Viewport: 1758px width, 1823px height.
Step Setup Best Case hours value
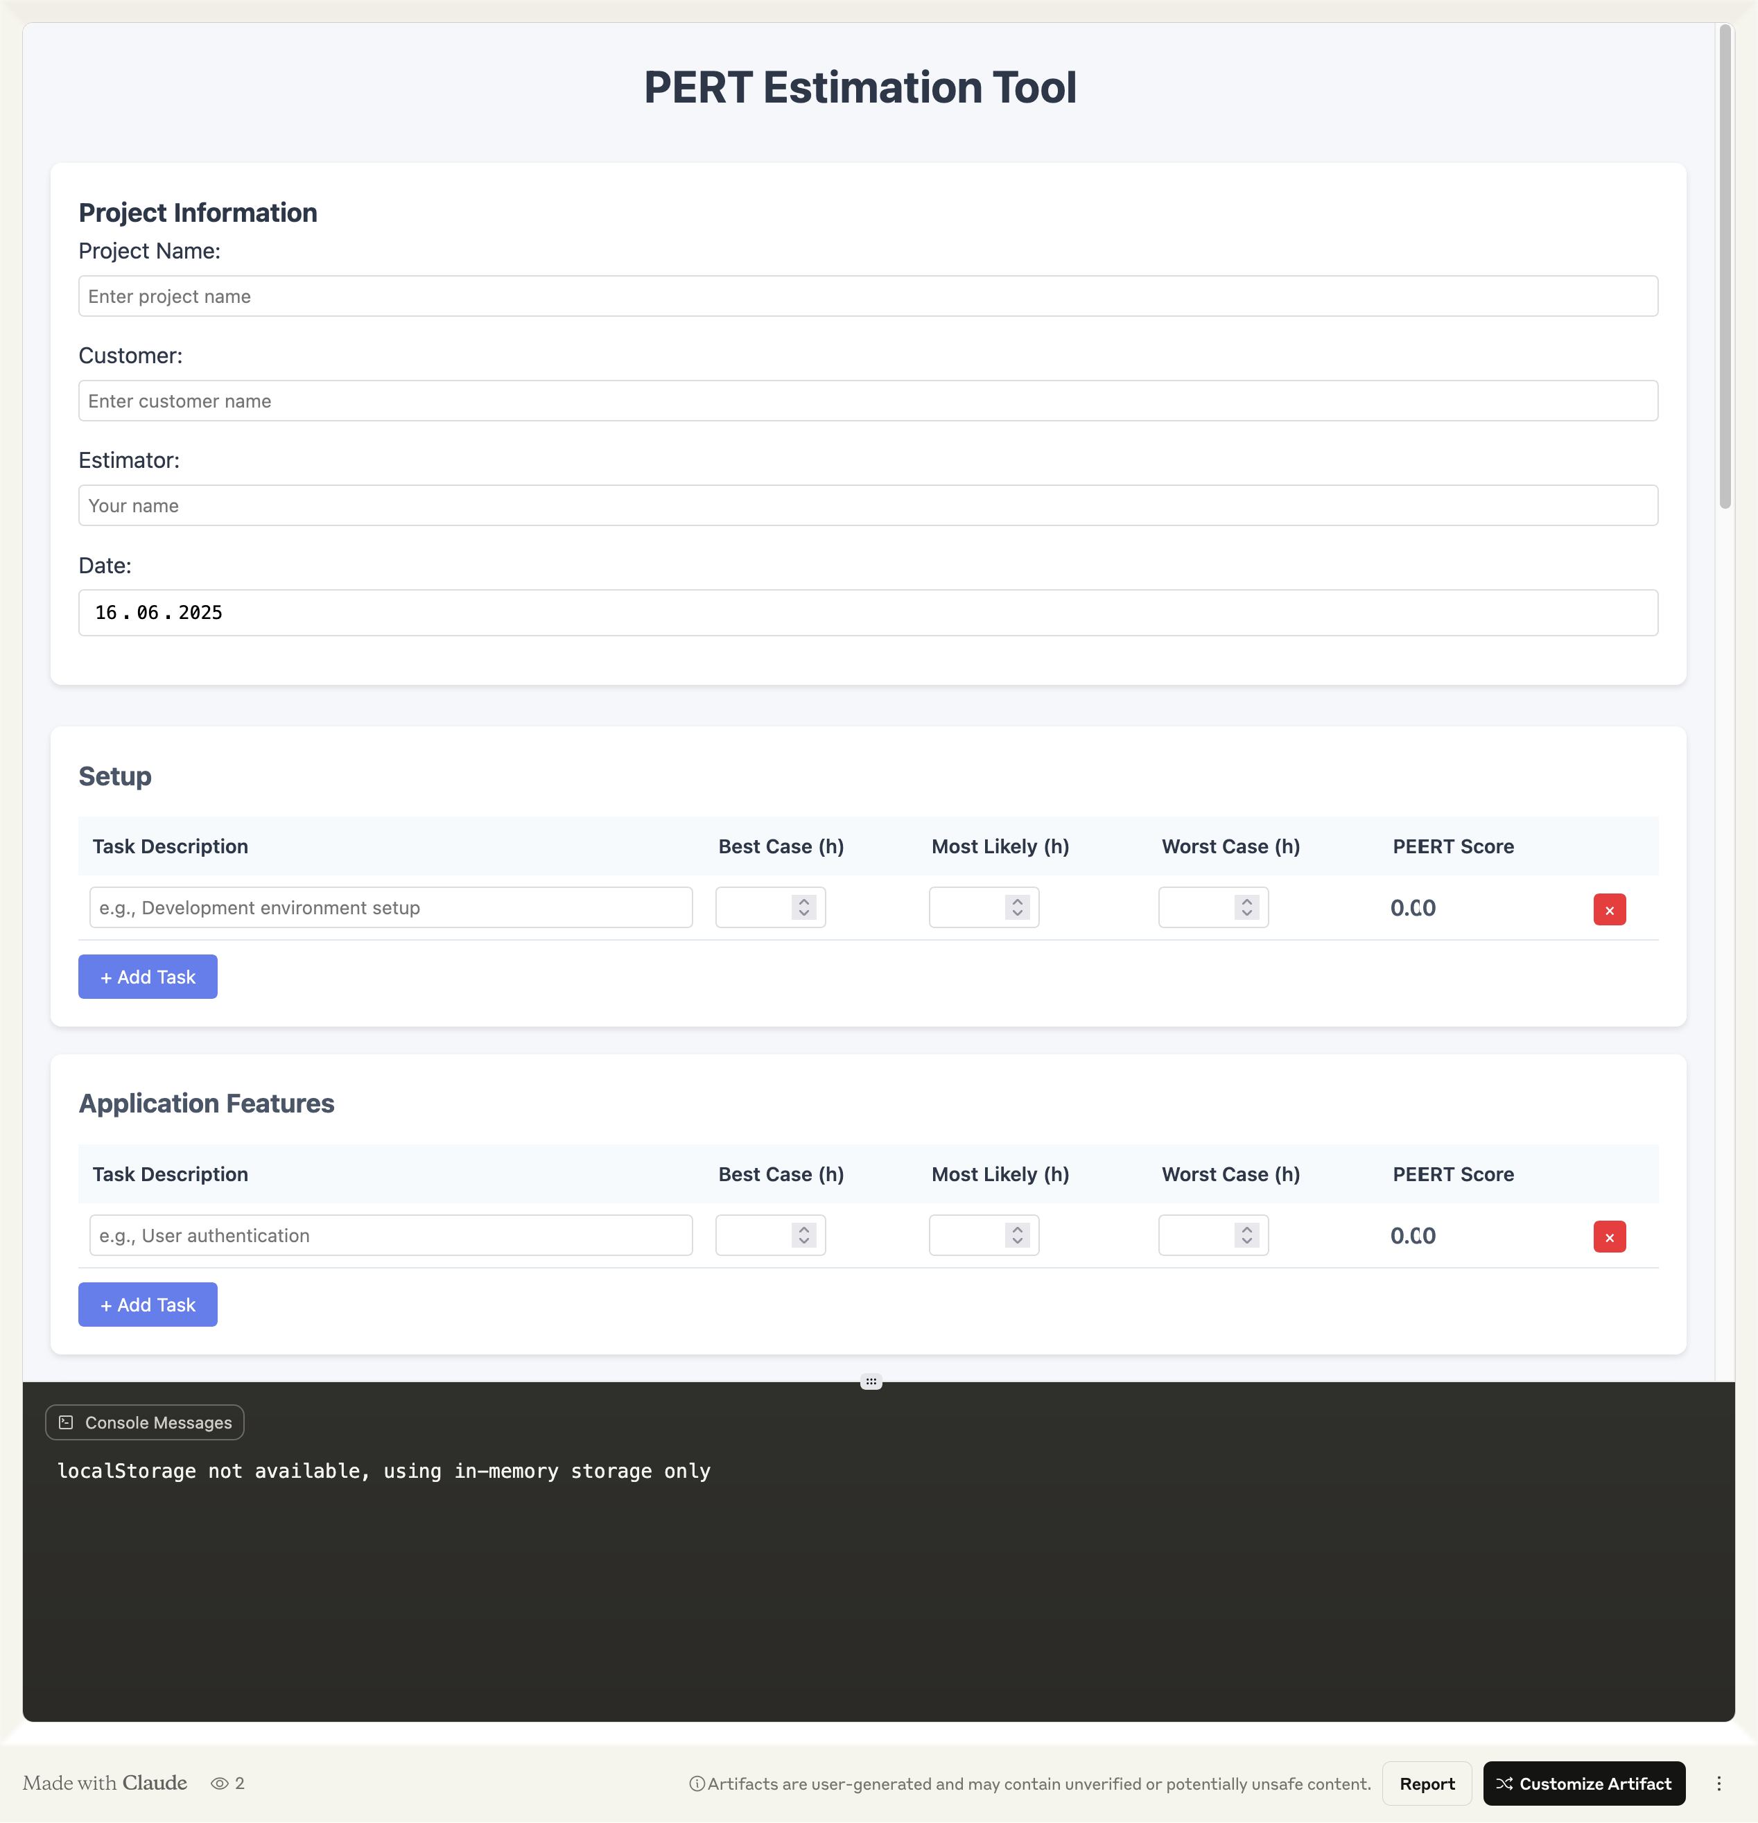pyautogui.click(x=803, y=907)
